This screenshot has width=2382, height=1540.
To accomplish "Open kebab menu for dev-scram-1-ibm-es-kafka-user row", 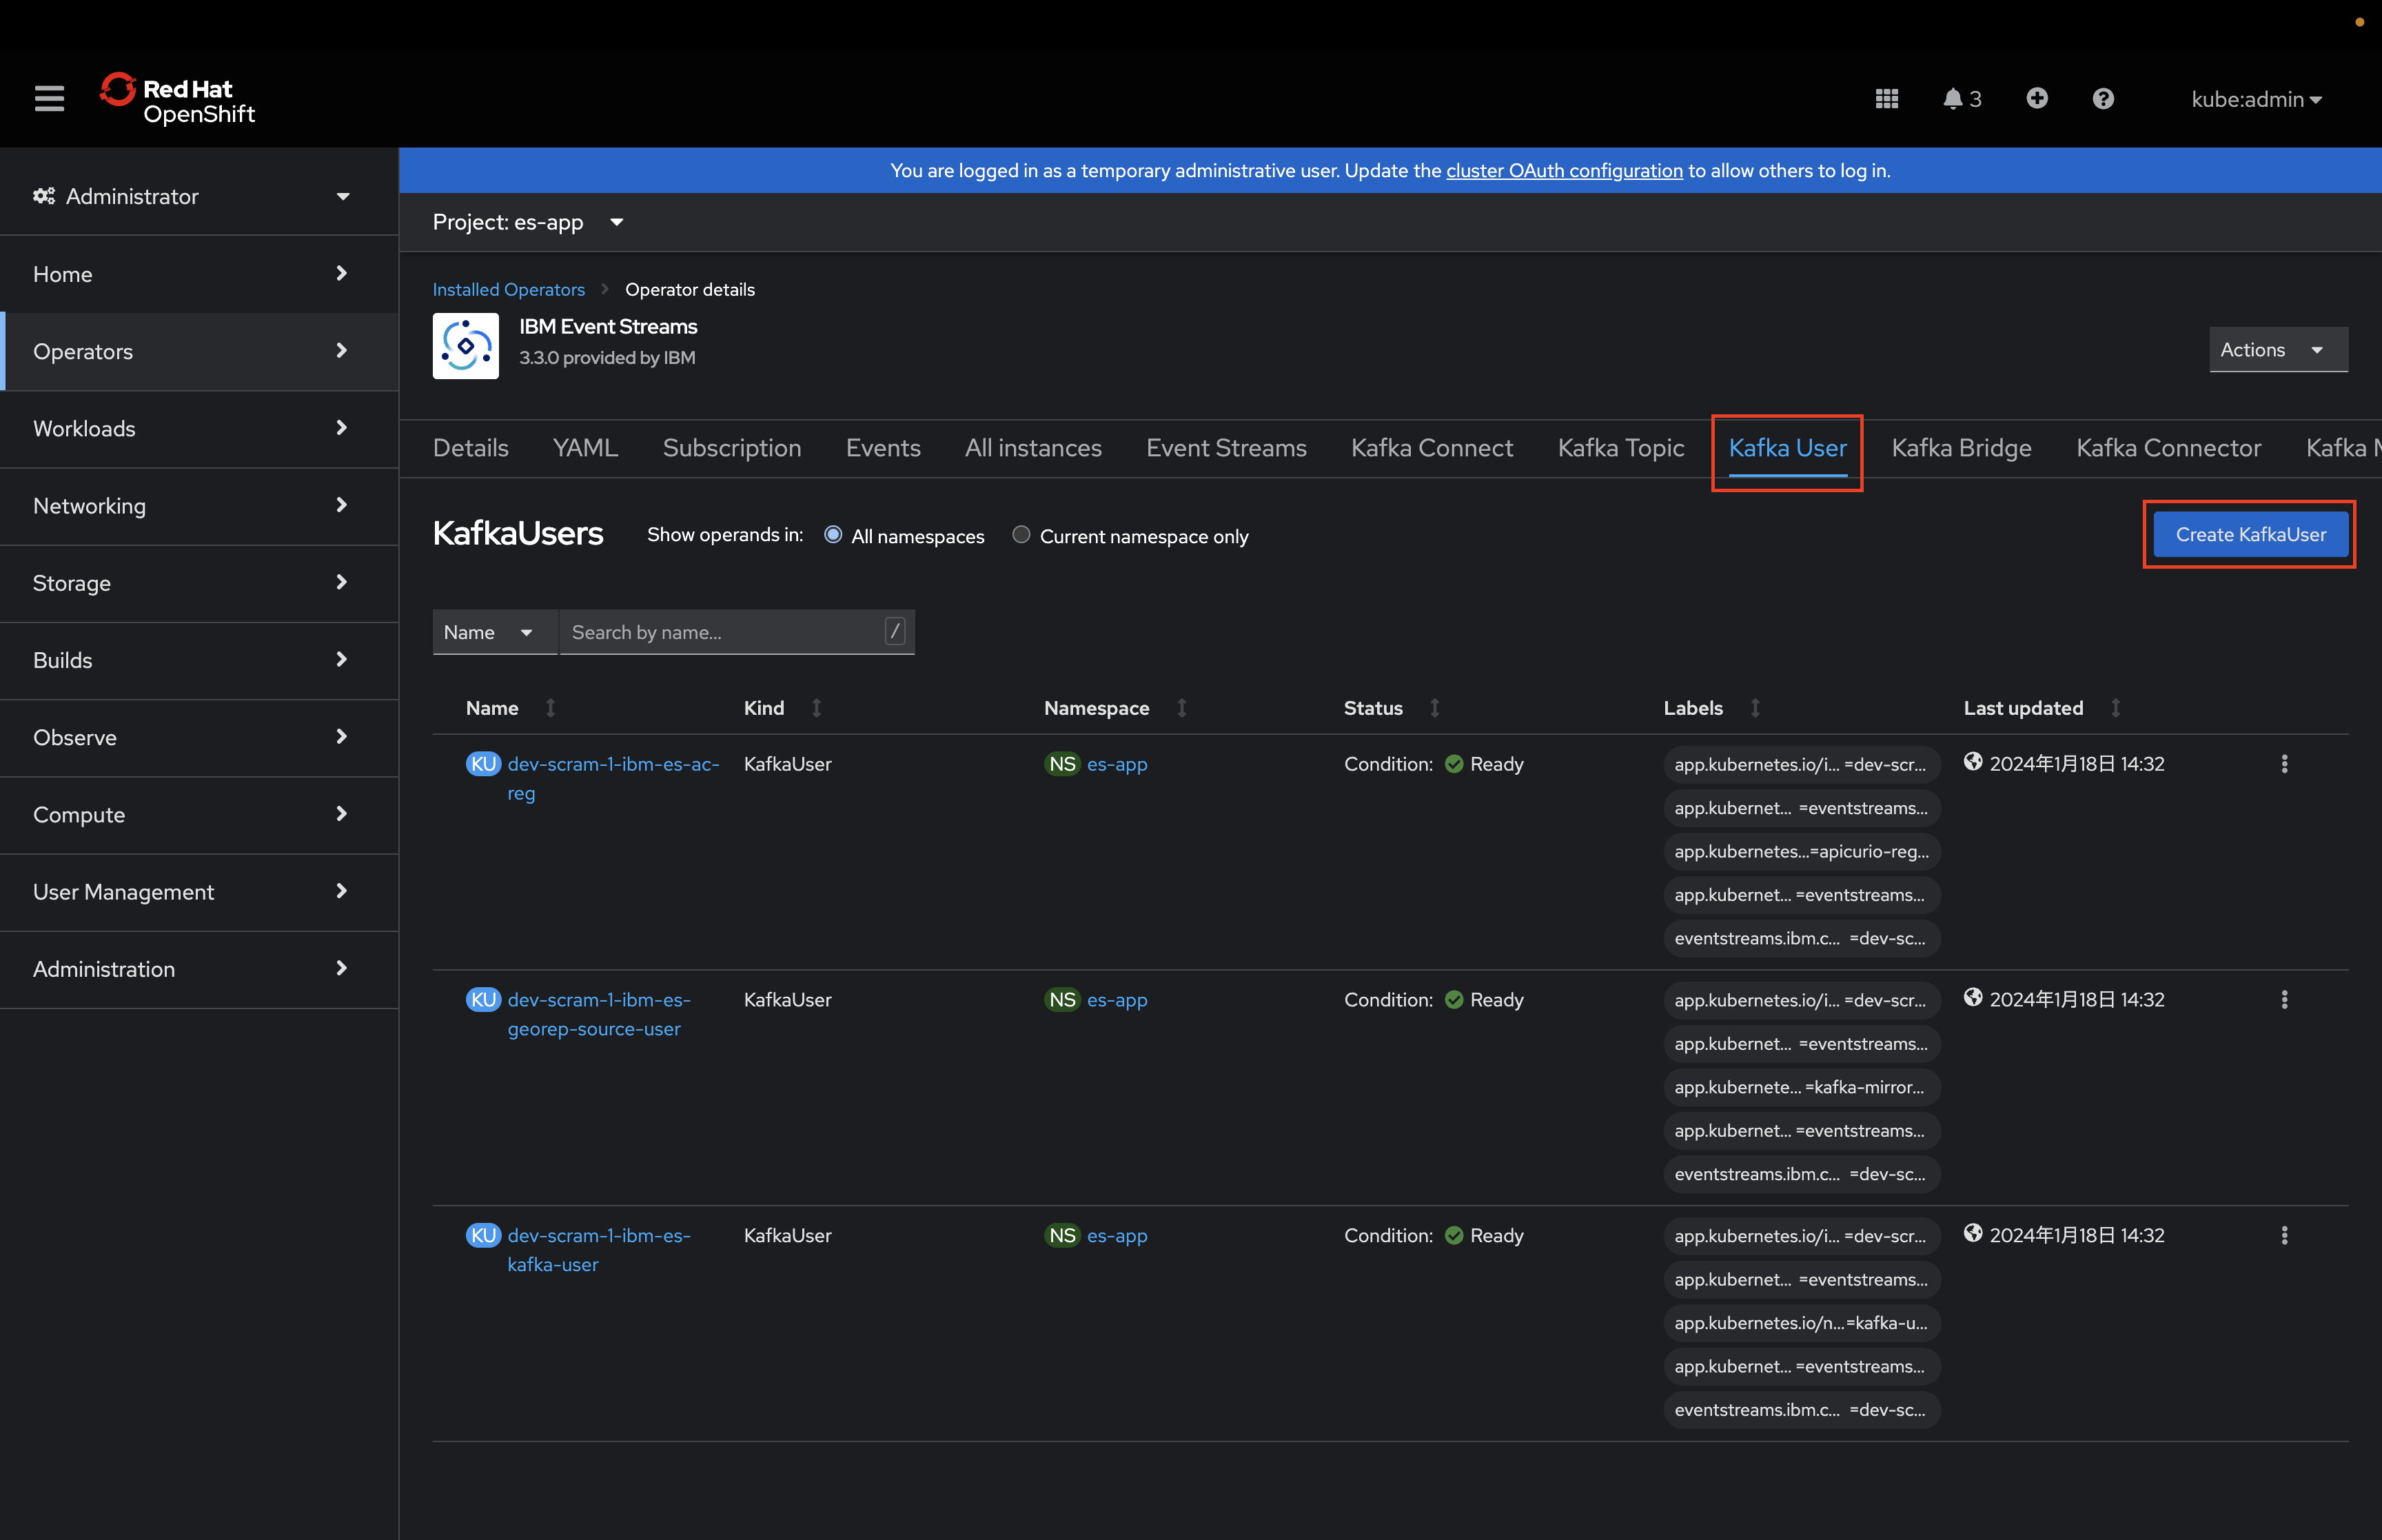I will point(2283,1235).
